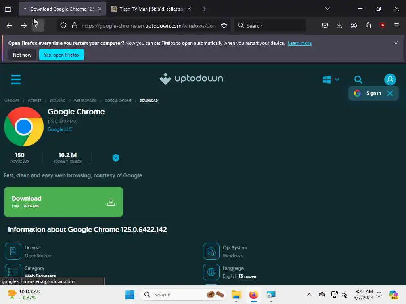The width and height of the screenshot is (406, 304).
Task: Switch to Download Google Chrome tab
Action: (62, 9)
